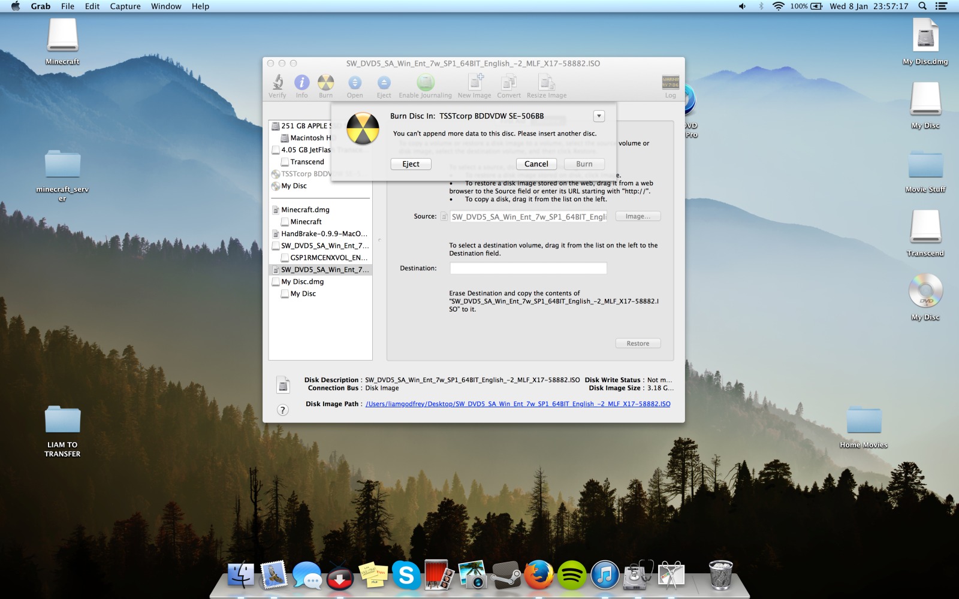Open iPhoto from the Dock

[x=472, y=575]
